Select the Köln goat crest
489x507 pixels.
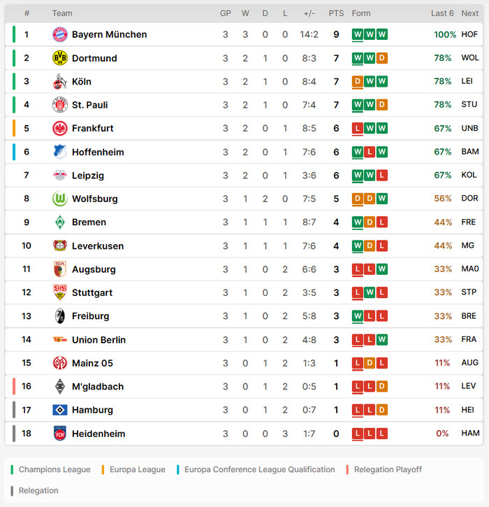[60, 82]
